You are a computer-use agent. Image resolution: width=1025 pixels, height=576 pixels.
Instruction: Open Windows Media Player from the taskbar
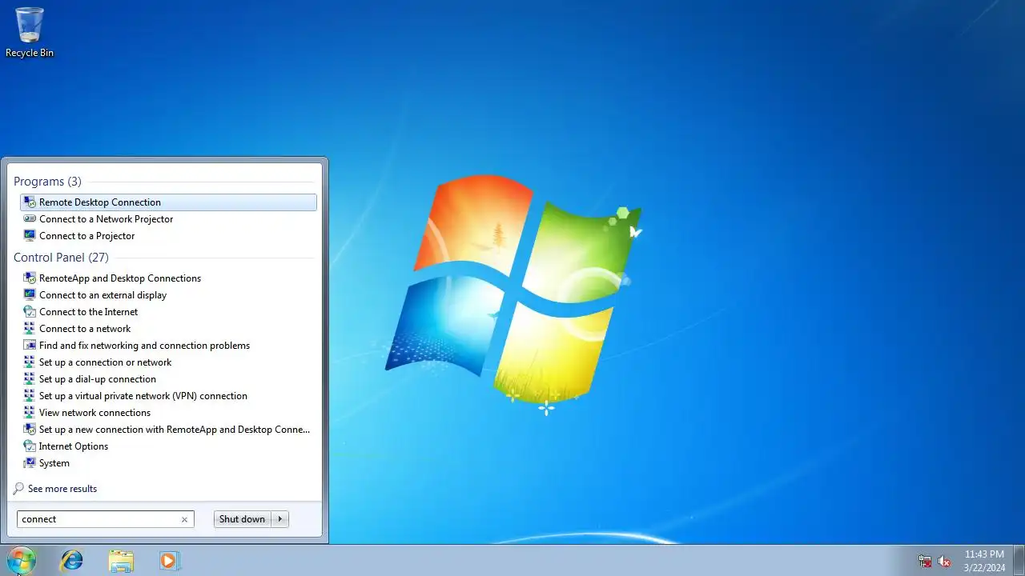pos(168,561)
